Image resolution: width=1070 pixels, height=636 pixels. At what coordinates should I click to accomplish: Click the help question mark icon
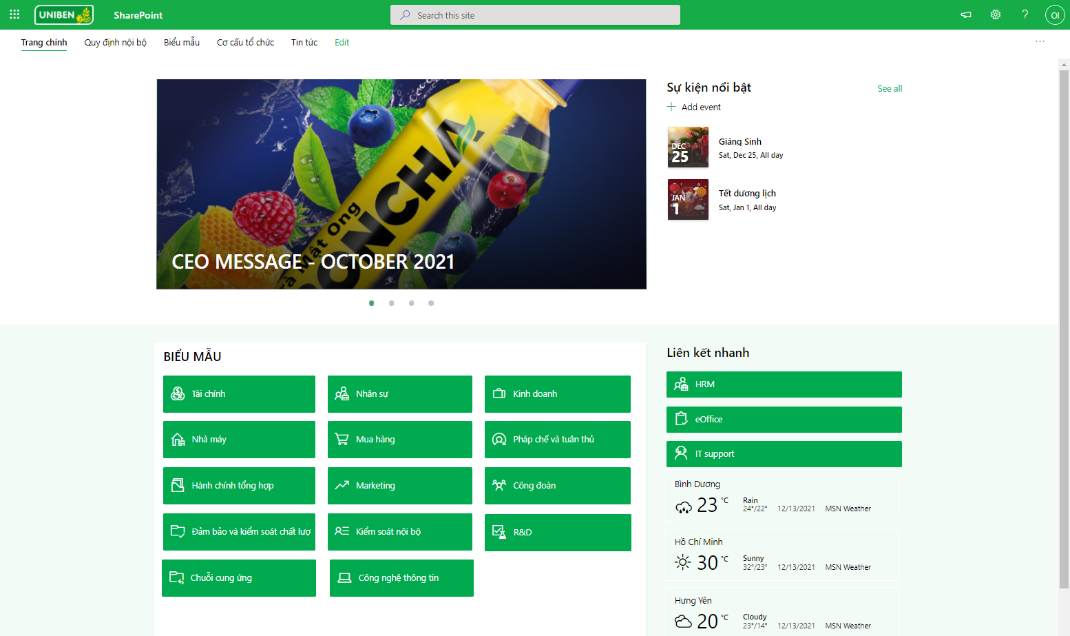pyautogui.click(x=1025, y=14)
